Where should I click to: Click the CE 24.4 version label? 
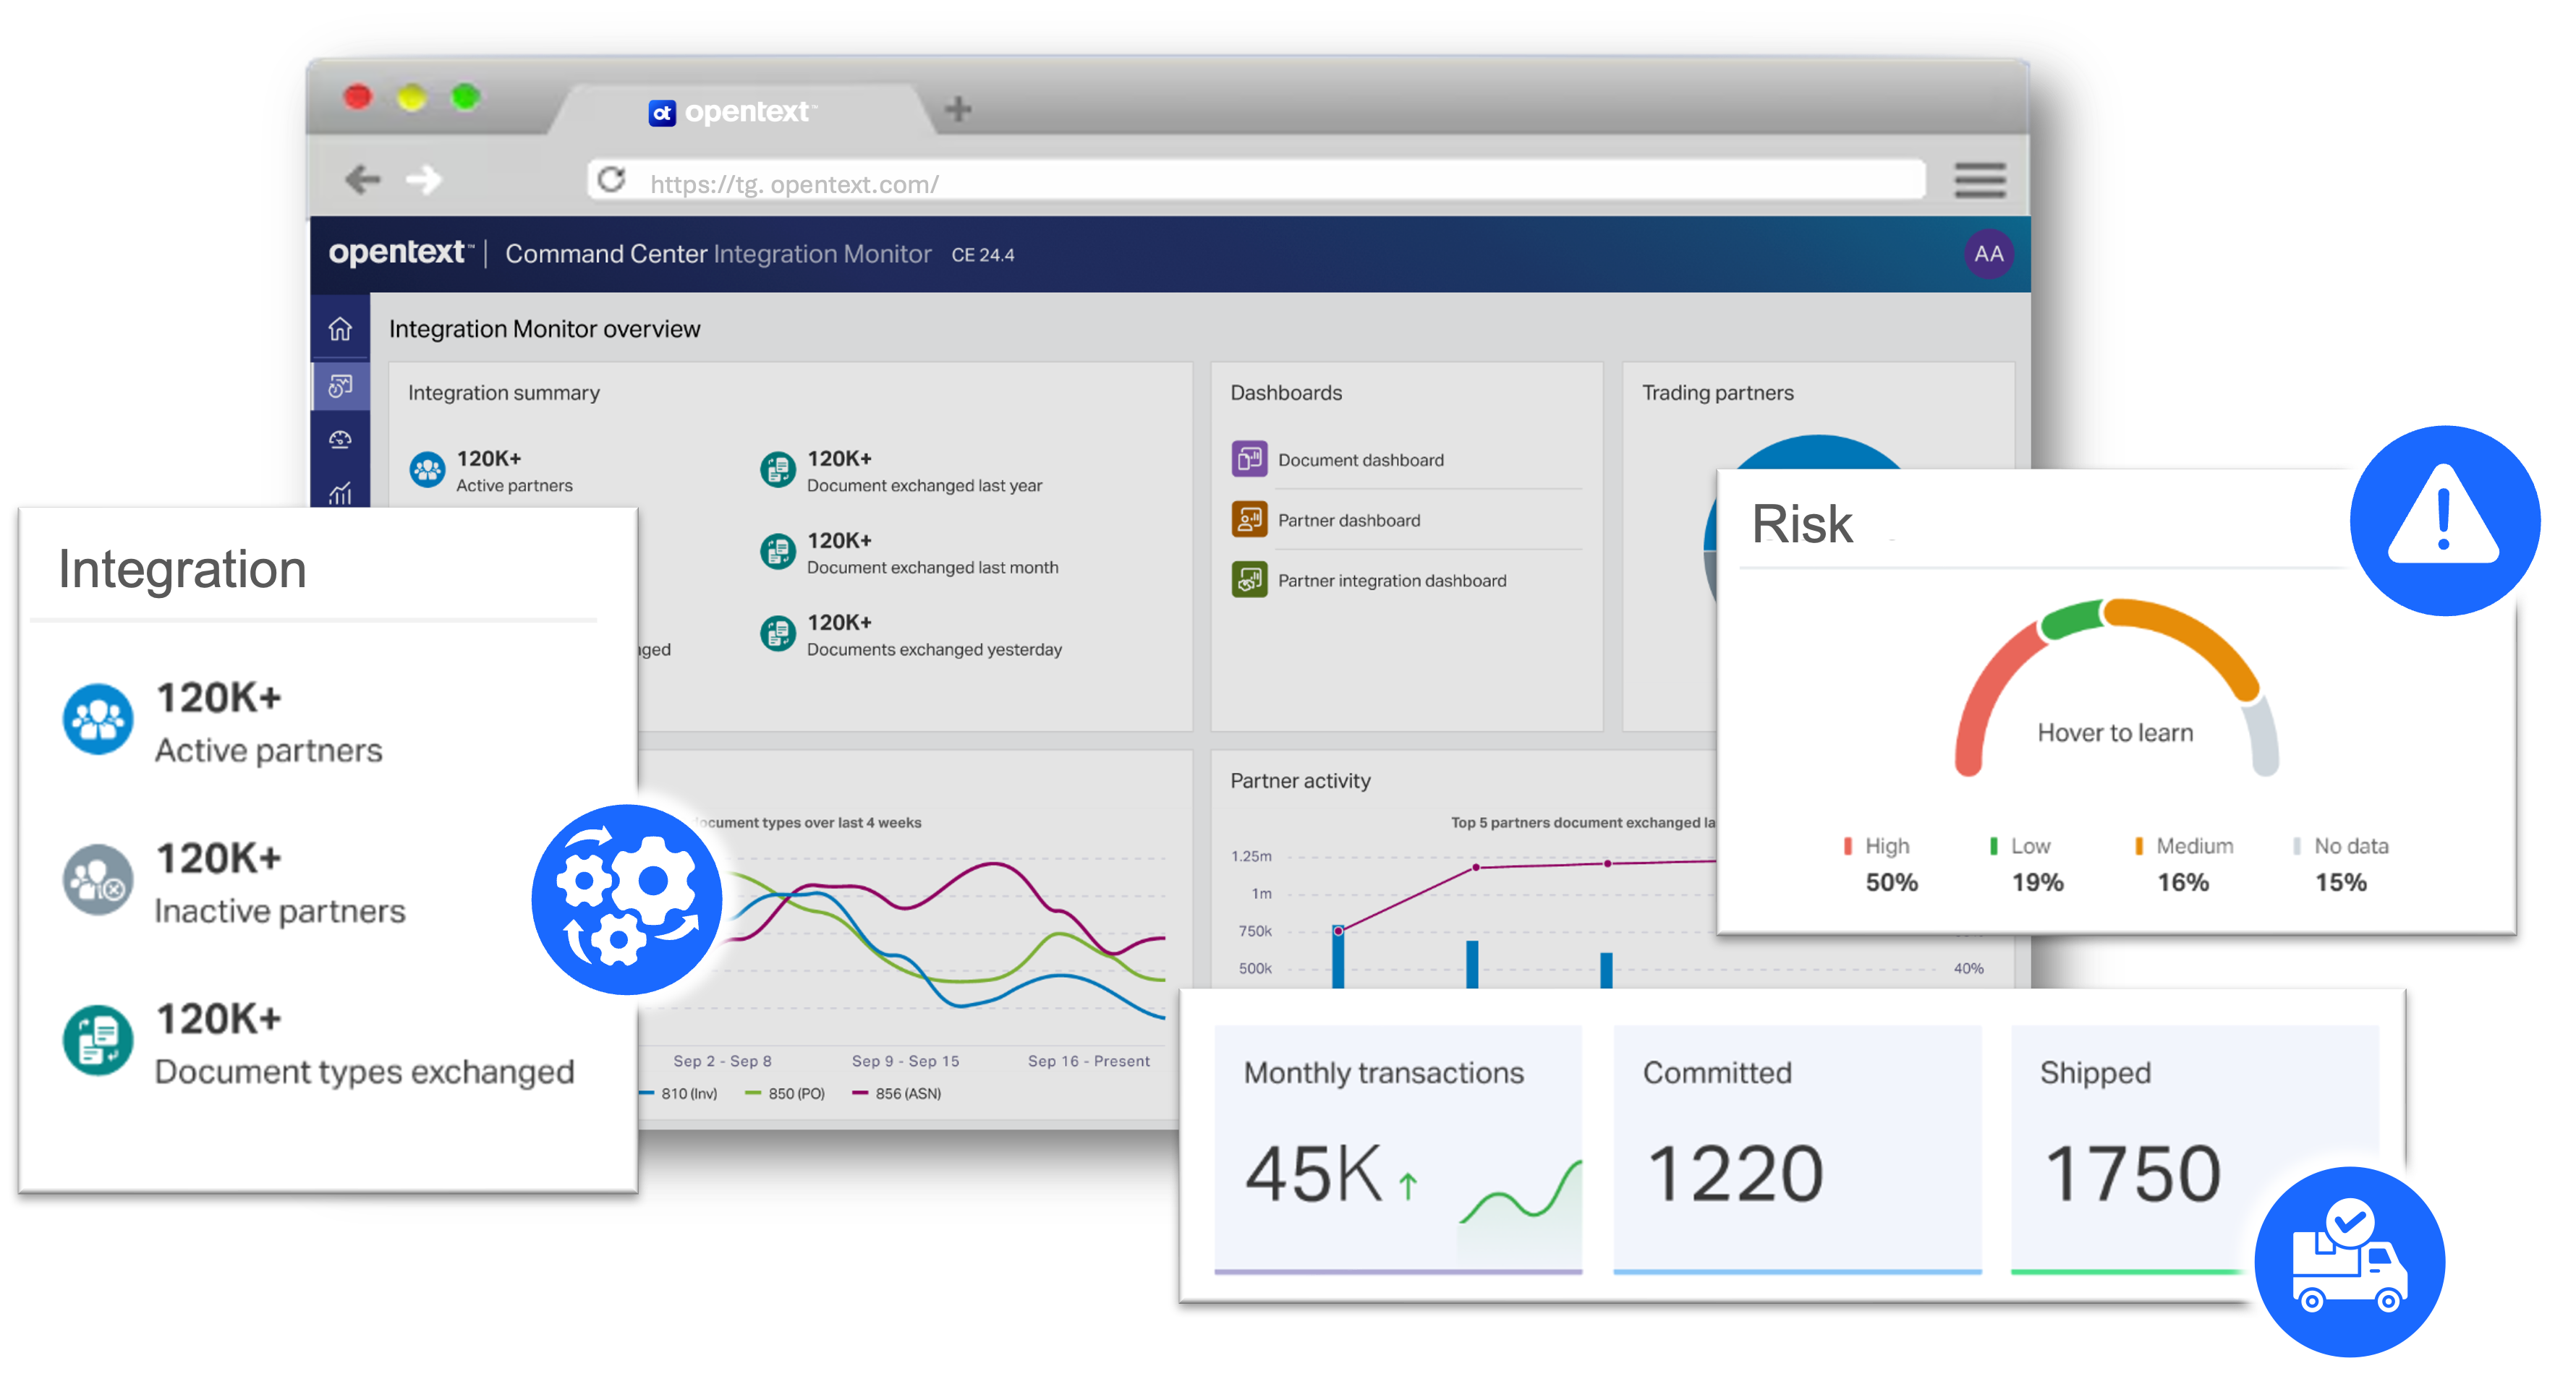point(982,255)
